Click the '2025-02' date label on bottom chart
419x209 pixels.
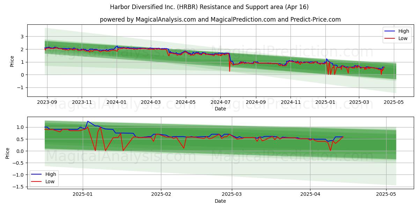pos(161,195)
